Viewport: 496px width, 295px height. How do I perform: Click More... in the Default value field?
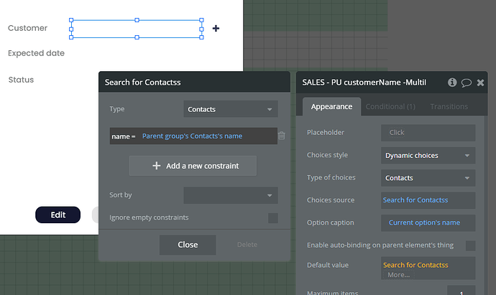[398, 275]
